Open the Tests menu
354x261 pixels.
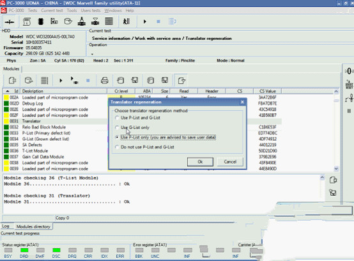click(x=33, y=10)
